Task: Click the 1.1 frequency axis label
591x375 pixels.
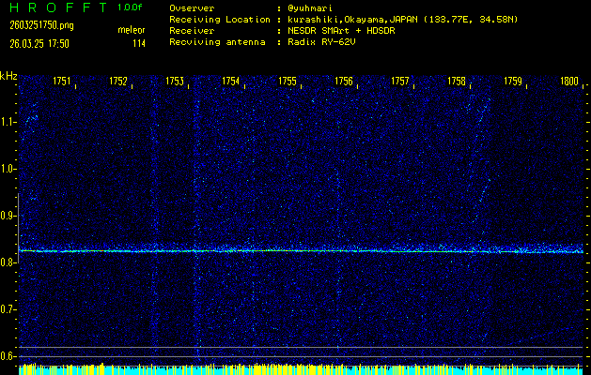Action: 7,122
